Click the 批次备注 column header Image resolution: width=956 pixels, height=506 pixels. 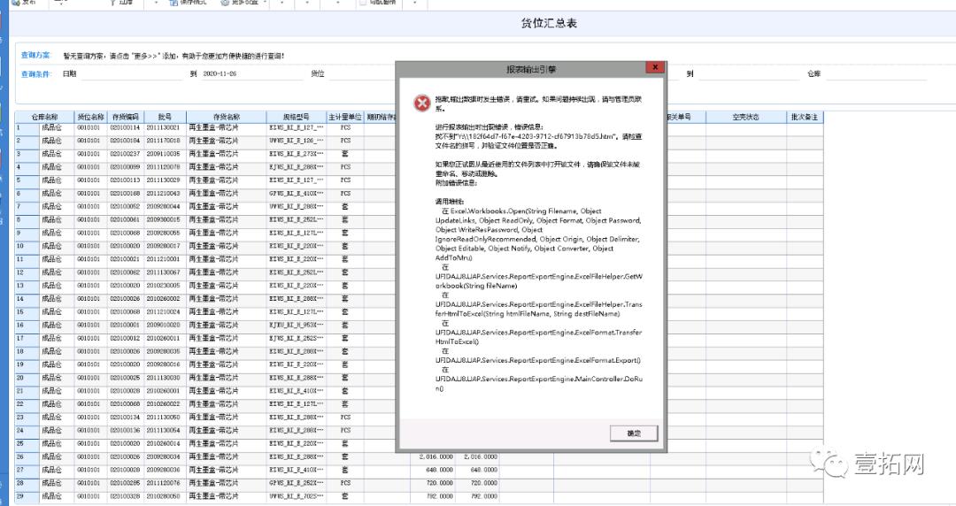coord(805,117)
